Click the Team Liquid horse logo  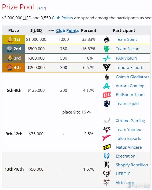click(x=107, y=104)
